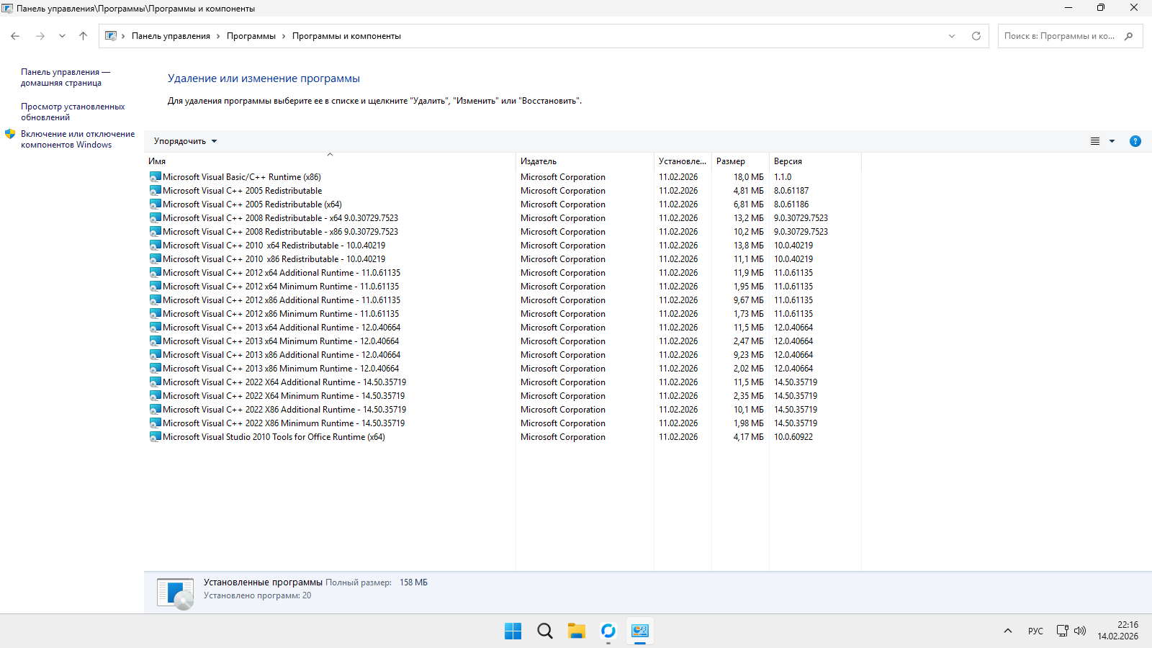Viewport: 1152px width, 648px height.
Task: Open Просмотр установленных обновлений link
Action: coord(72,112)
